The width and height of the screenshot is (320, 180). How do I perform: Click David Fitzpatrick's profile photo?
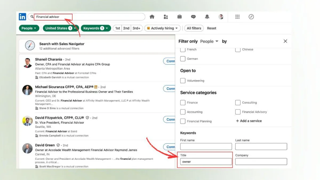tap(27, 121)
